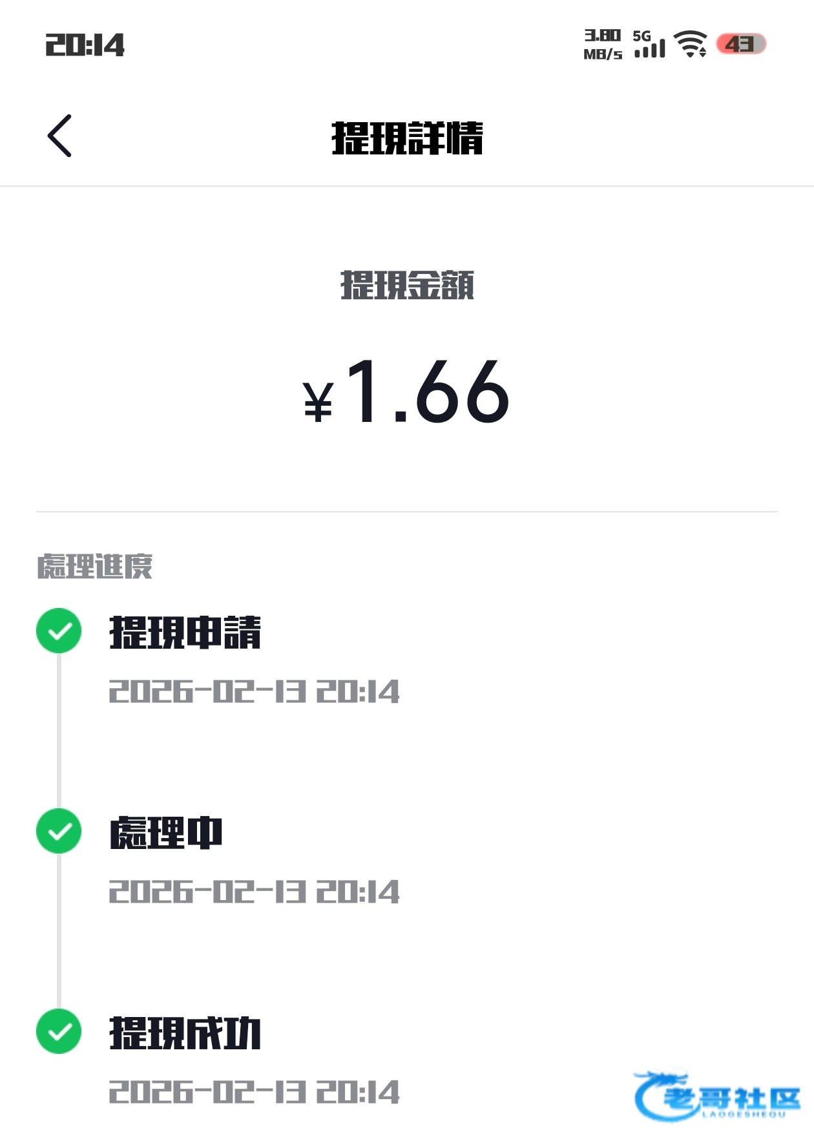This screenshot has height=1143, width=814.
Task: Tap the 5G signal strength bars
Action: pos(649,44)
